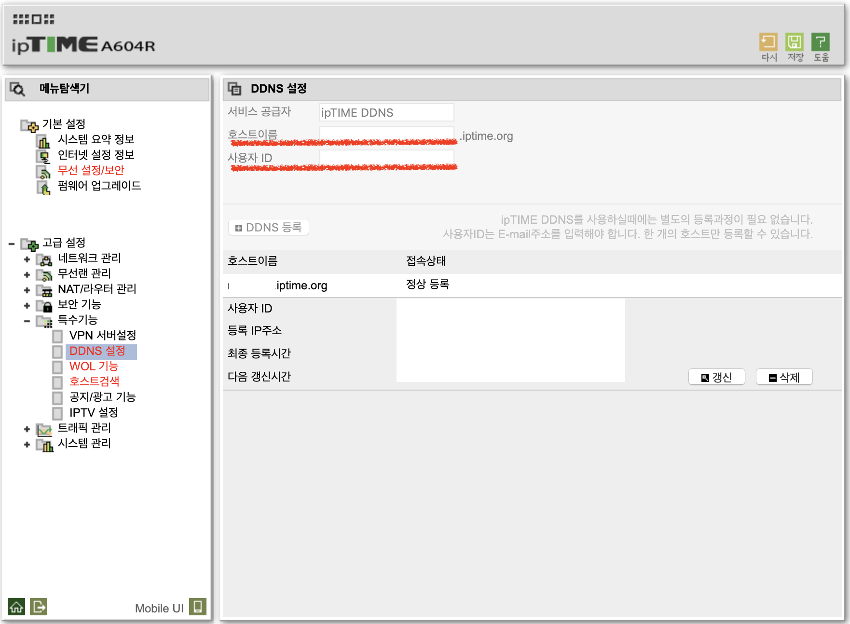Click the registered iptime.org host row
Screen dimensions: 850x624
point(533,285)
